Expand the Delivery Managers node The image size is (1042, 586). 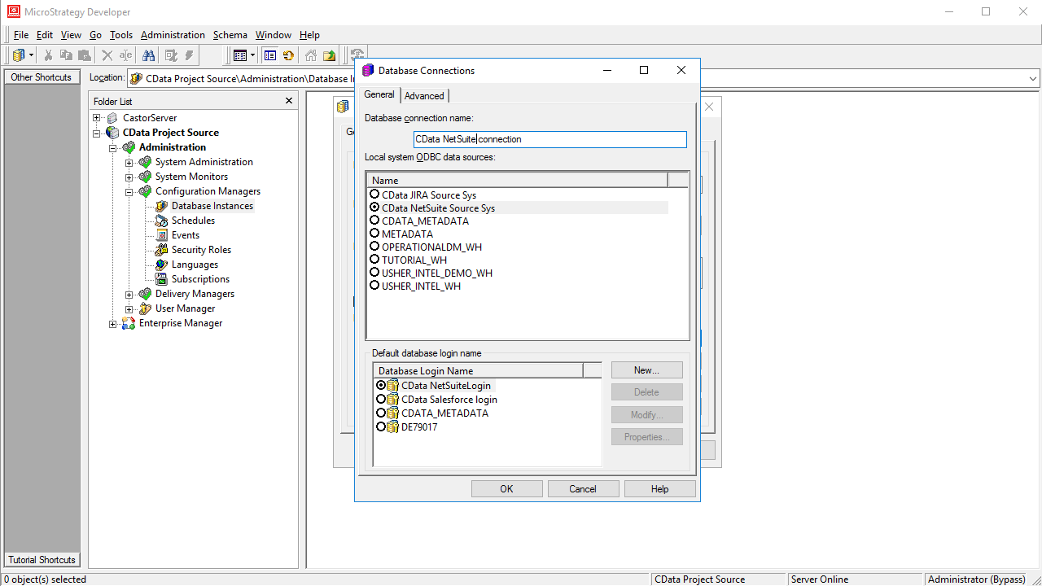[x=129, y=294]
